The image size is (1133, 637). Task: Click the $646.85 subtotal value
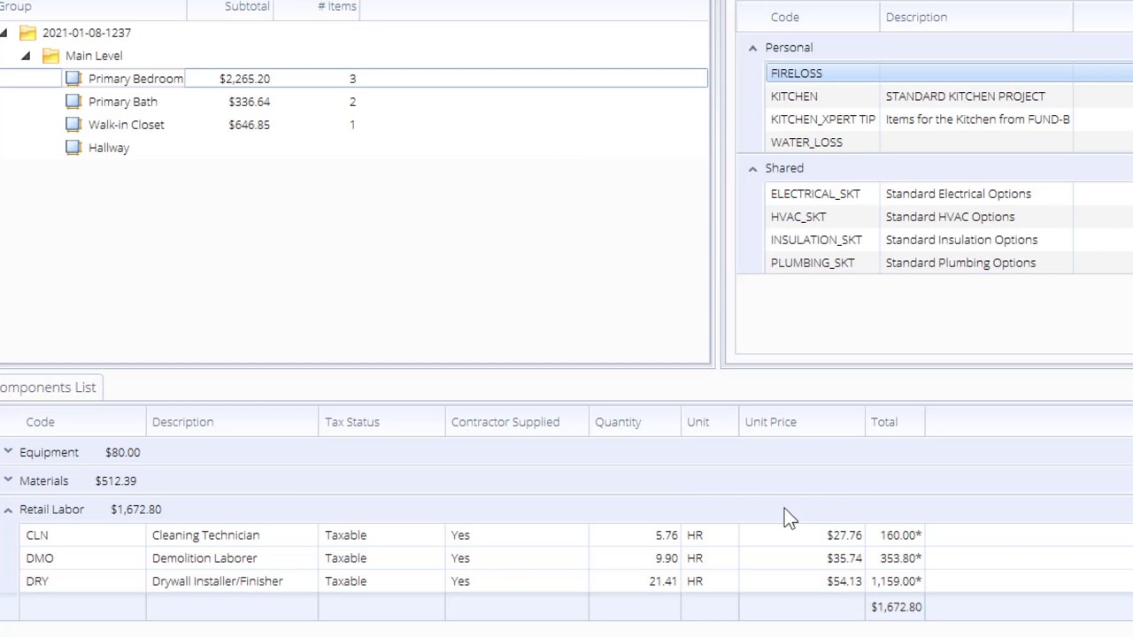click(249, 125)
